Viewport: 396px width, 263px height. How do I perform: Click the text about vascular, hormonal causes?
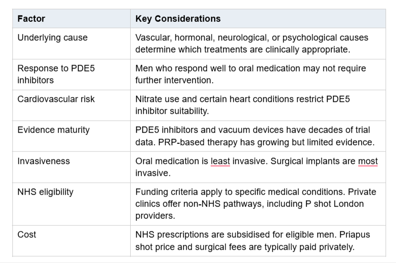click(x=252, y=43)
